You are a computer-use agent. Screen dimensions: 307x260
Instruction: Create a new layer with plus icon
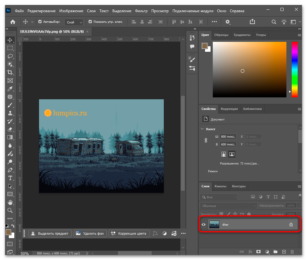(x=284, y=252)
